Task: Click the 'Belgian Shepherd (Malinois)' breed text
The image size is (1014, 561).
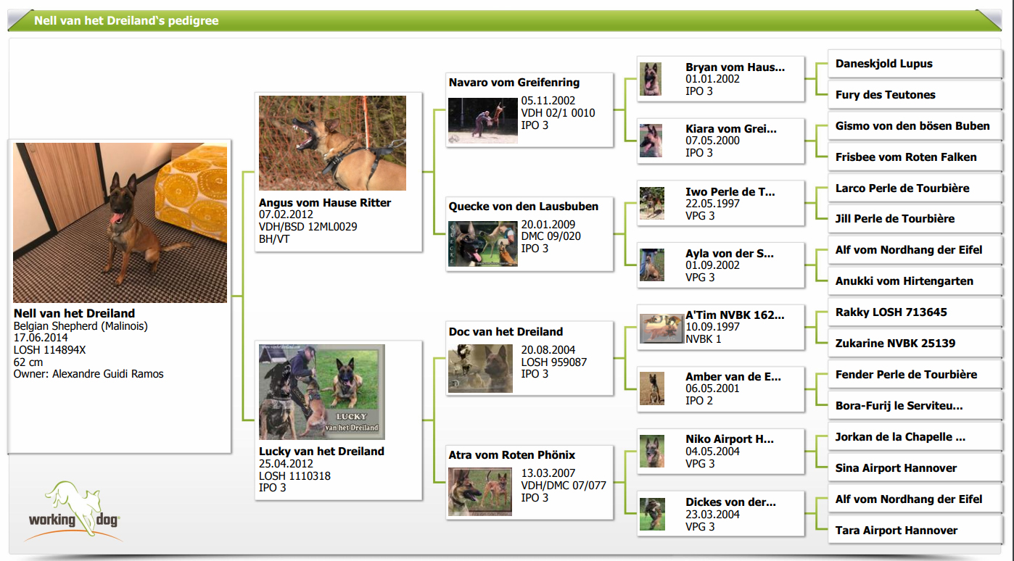Action: 81,326
